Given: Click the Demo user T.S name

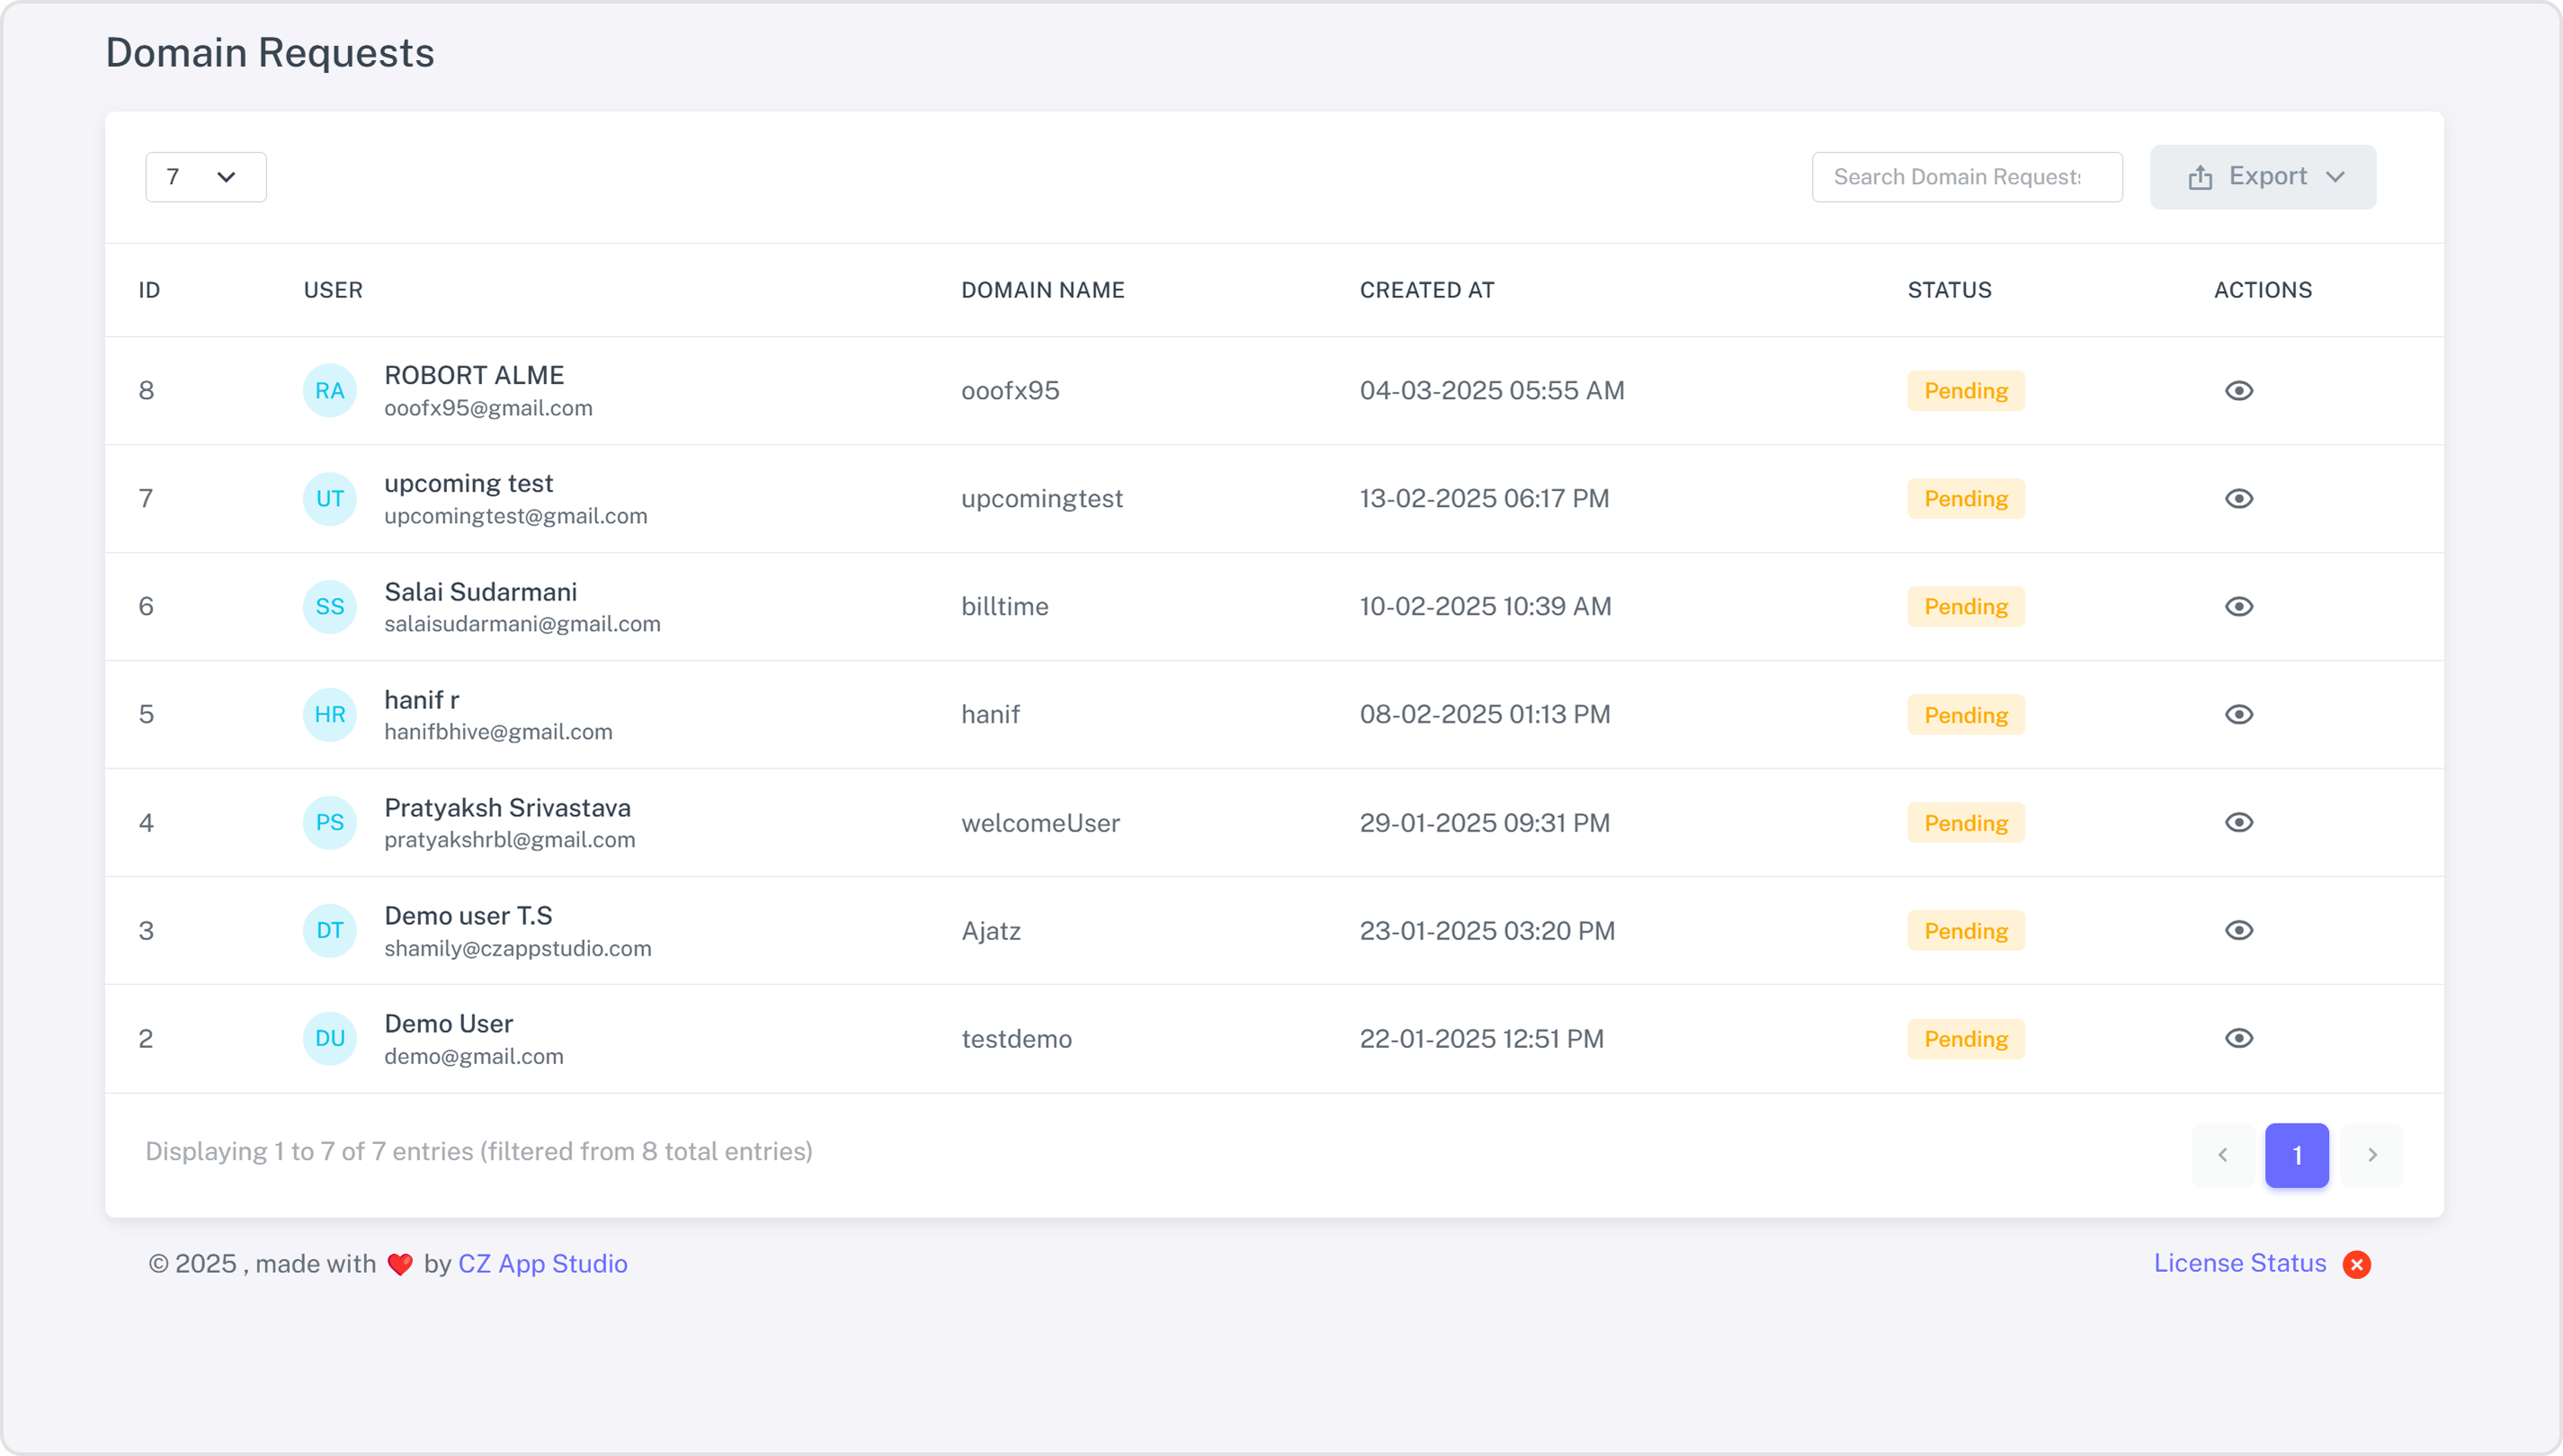Looking at the screenshot, I should [469, 916].
